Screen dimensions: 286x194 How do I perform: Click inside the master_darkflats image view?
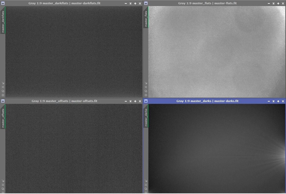[x=74, y=52]
